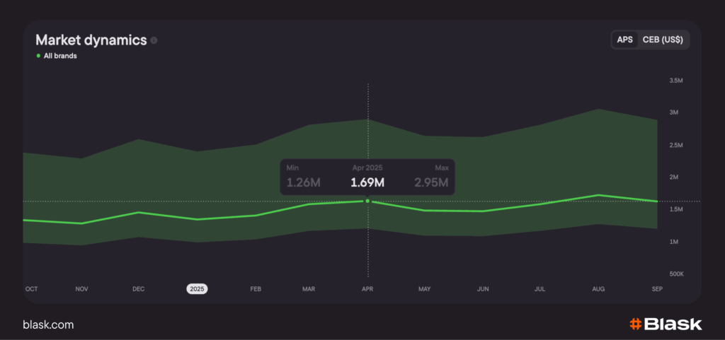This screenshot has width=725, height=340.
Task: Switch to the APS metric
Action: [x=624, y=40]
